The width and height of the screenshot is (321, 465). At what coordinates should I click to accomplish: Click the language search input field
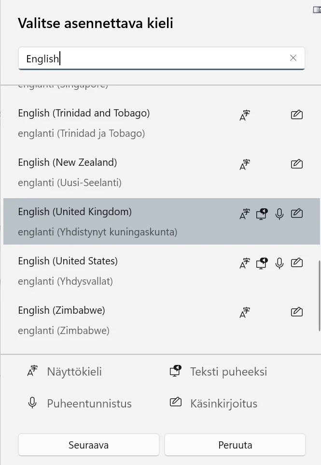coord(161,58)
